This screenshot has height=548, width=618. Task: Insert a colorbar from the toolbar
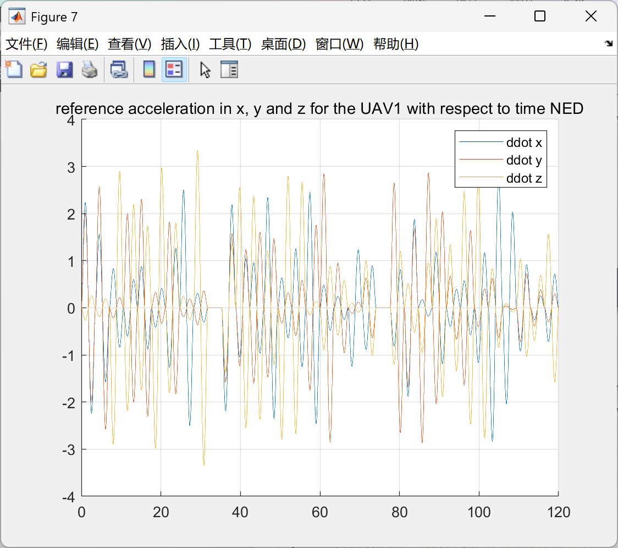coord(149,70)
